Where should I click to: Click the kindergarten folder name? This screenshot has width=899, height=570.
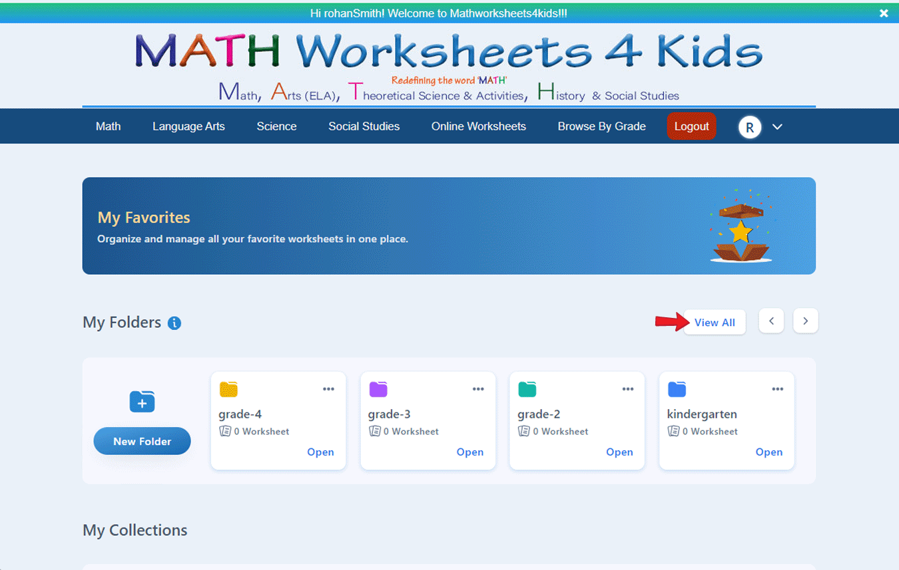click(702, 414)
